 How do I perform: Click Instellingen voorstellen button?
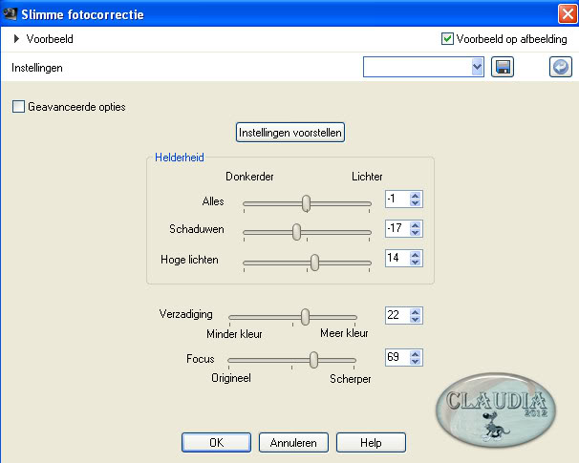290,133
